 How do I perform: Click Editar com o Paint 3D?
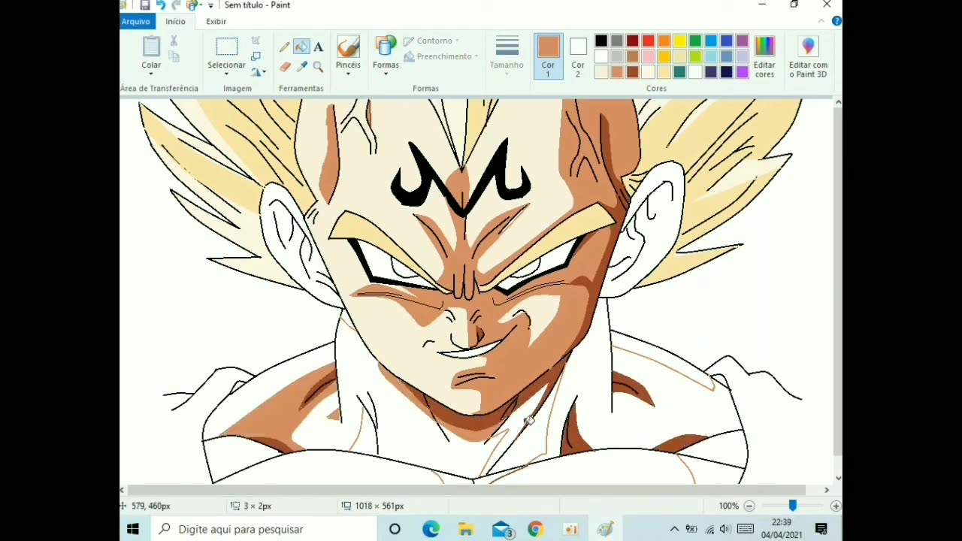[808, 56]
